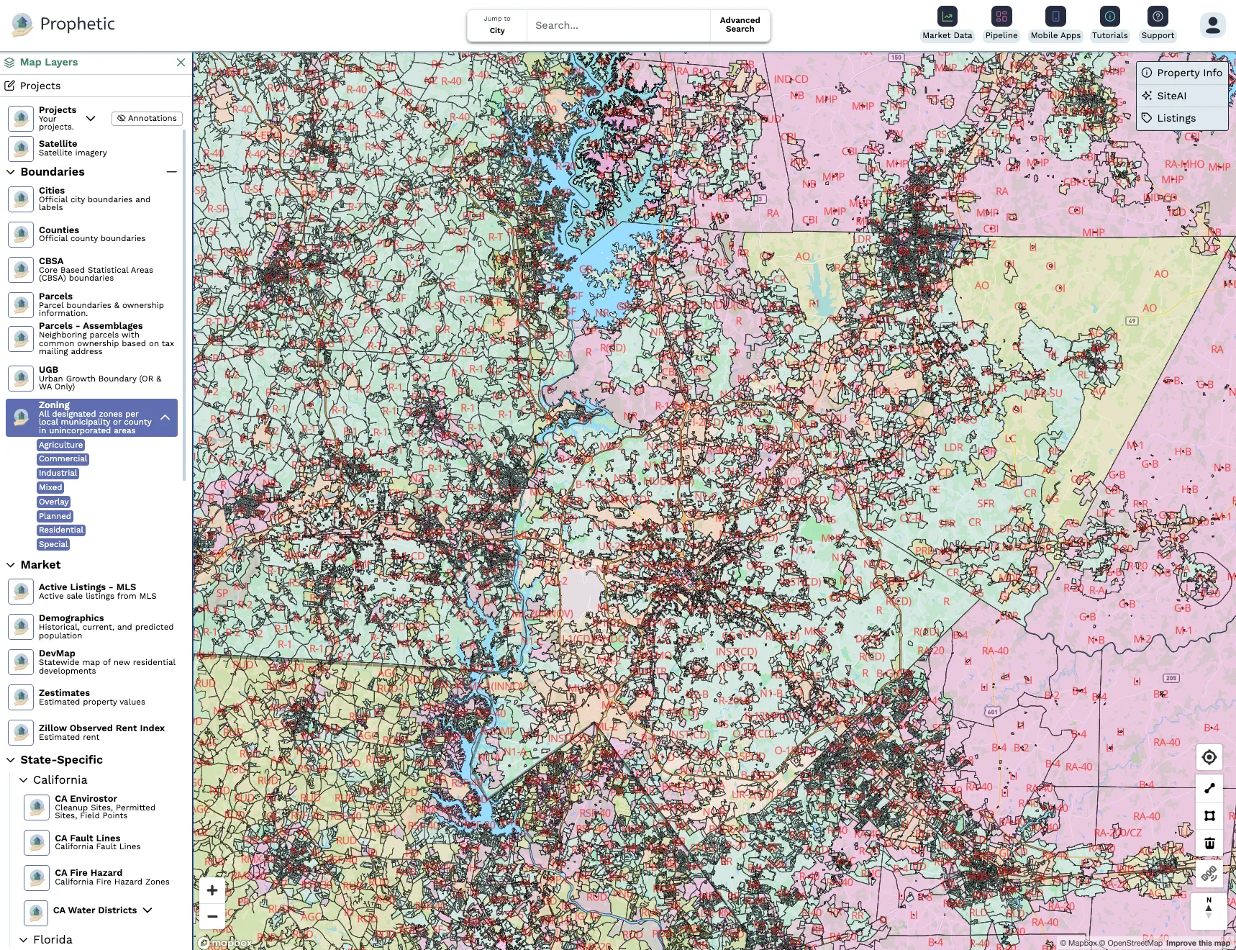Click the geolocate crosshair button

1209,757
